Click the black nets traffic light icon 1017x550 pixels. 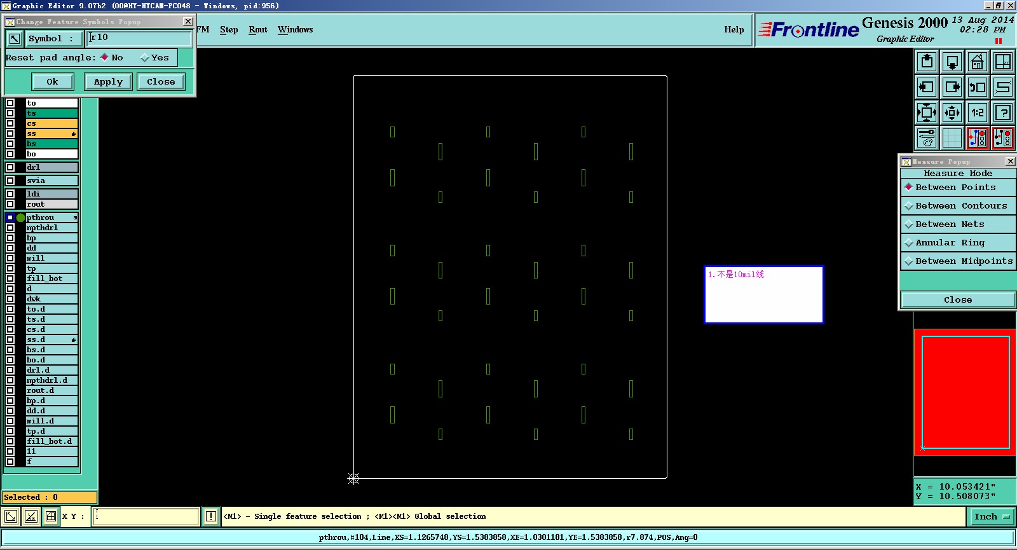point(1003,138)
